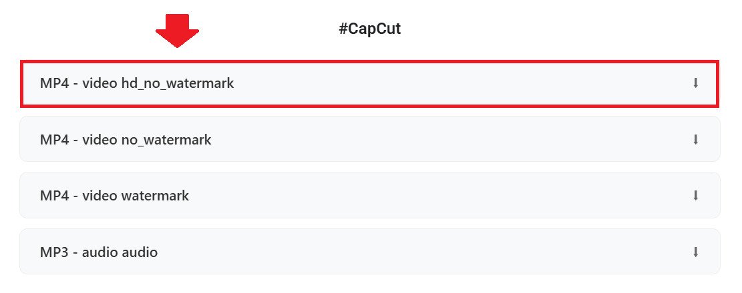Click the "hd_no_watermark" text in the highlighted row
742x293 pixels.
point(177,84)
